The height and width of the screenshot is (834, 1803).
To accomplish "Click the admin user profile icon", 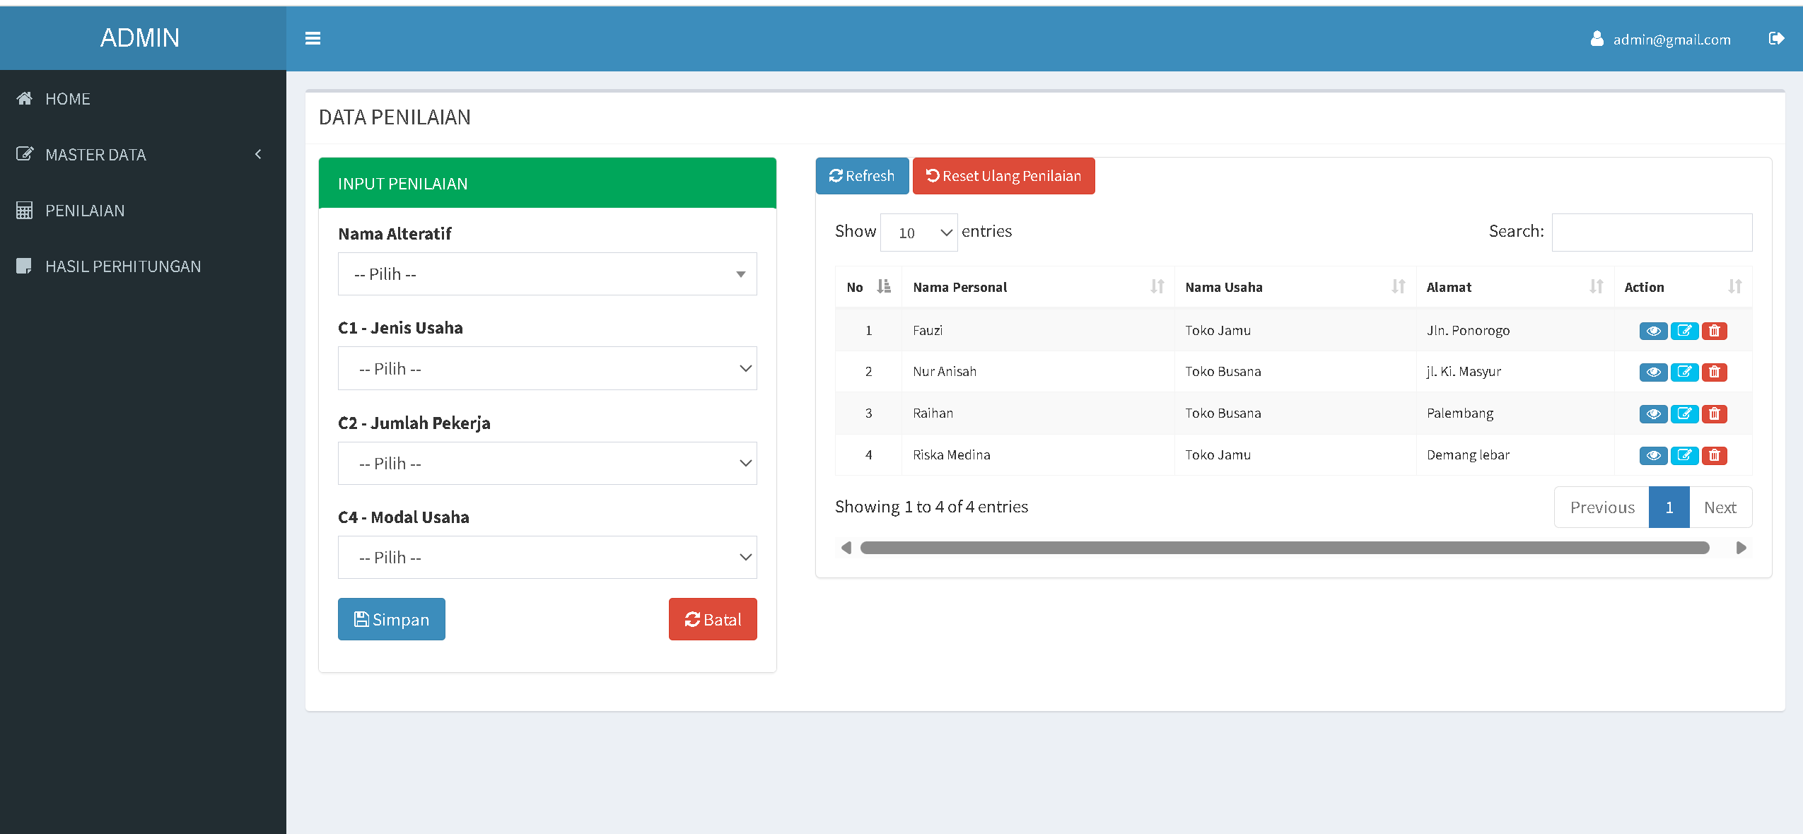I will [1597, 39].
